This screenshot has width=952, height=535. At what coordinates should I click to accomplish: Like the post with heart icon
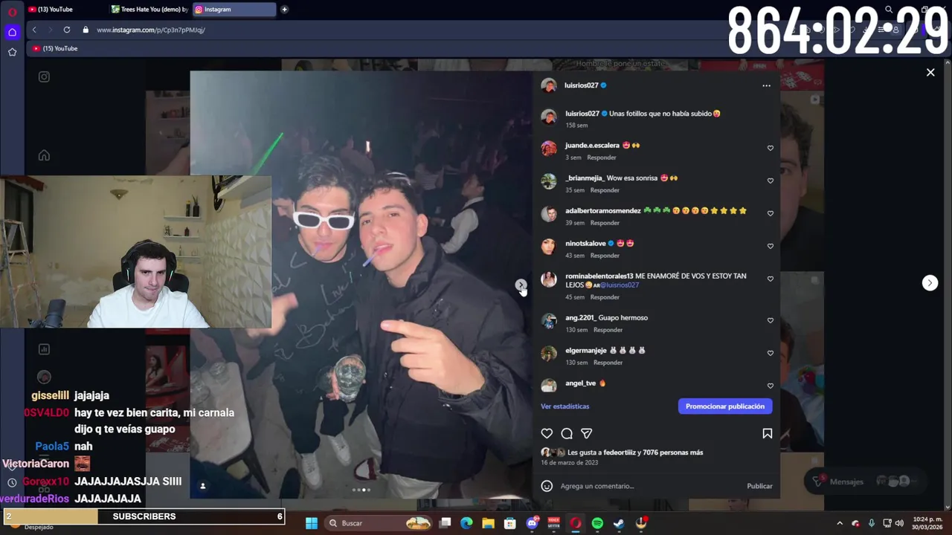tap(547, 433)
